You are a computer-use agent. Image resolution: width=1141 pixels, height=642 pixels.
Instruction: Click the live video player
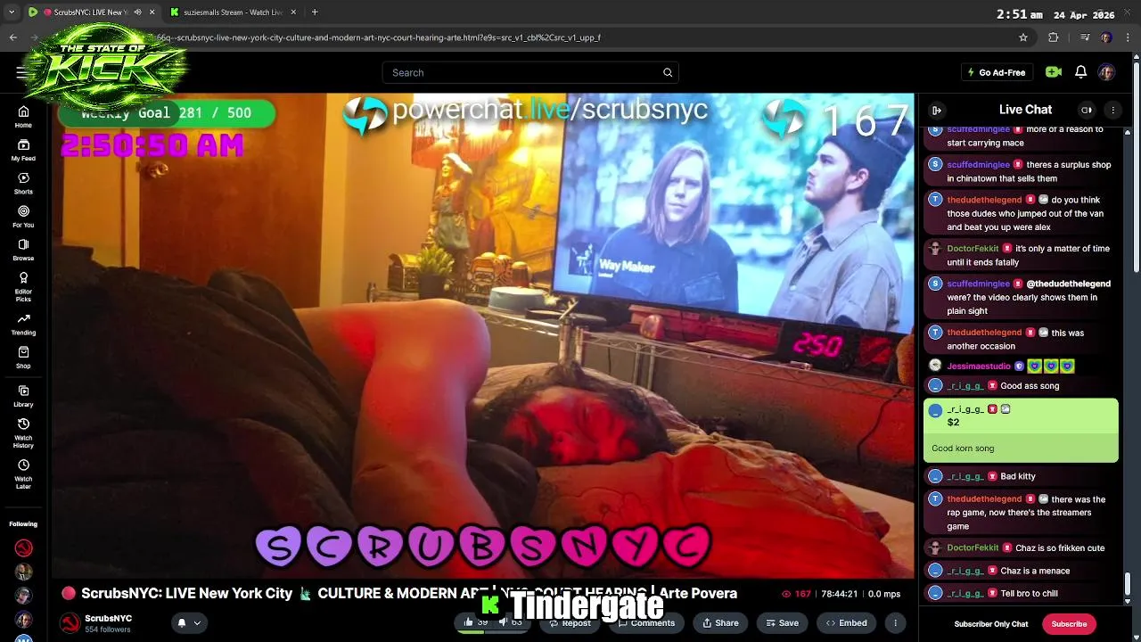482,336
